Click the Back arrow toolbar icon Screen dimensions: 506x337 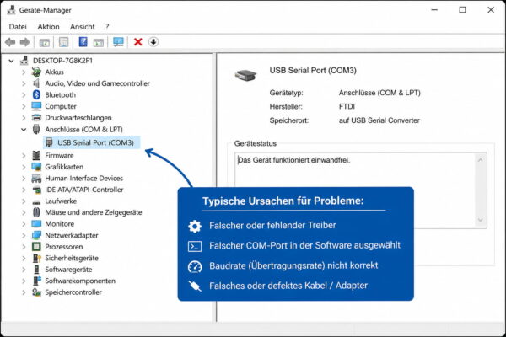tap(10, 42)
